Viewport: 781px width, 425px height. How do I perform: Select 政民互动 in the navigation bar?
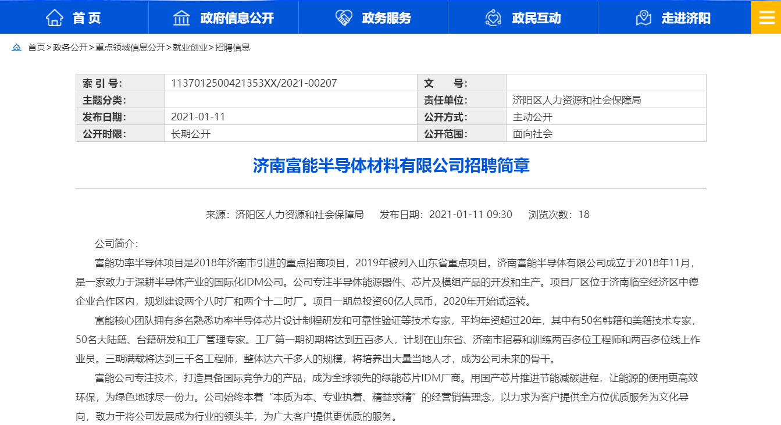[523, 17]
